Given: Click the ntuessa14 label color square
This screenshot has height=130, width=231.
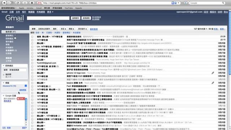Looking at the screenshot, I should [26, 86].
